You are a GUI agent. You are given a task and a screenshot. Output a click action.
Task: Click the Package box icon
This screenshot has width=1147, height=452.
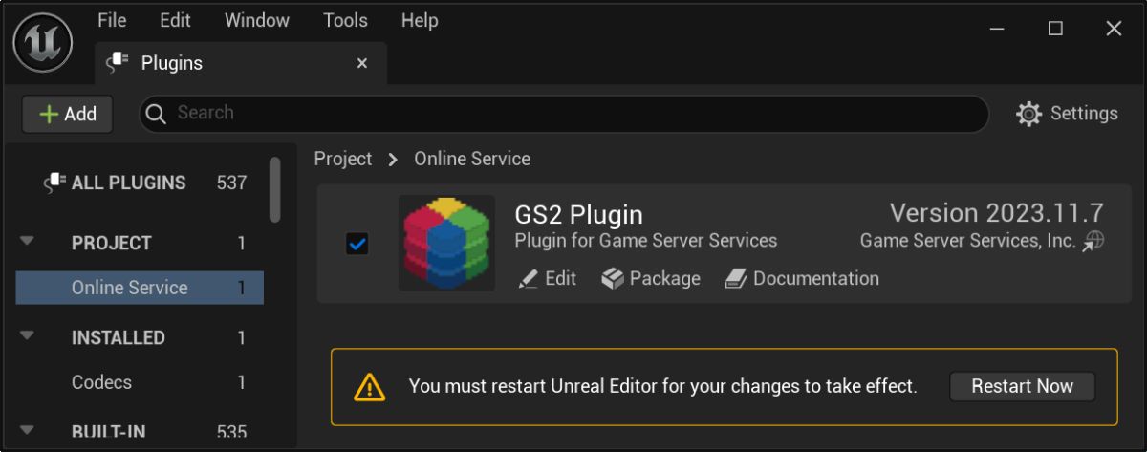click(613, 279)
